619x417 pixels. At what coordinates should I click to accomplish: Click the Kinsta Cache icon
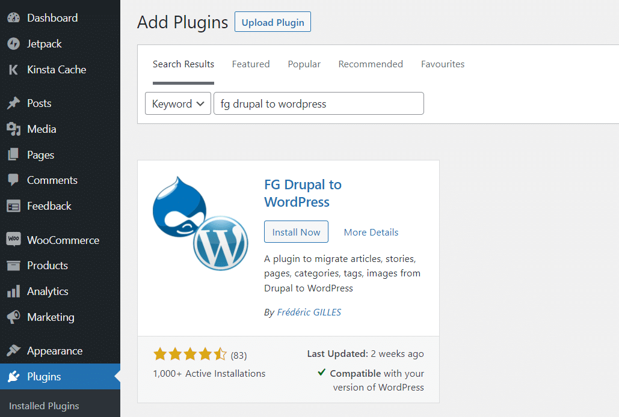pos(13,69)
